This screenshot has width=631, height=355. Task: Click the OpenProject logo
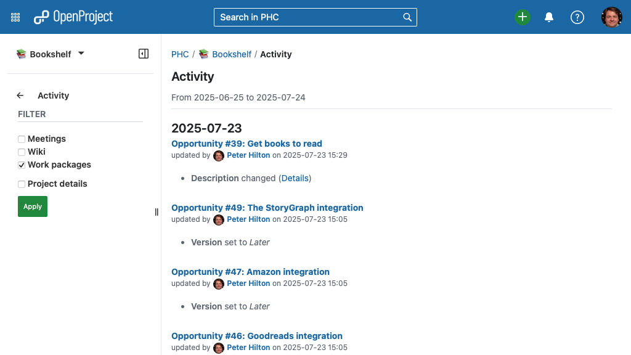pos(73,17)
